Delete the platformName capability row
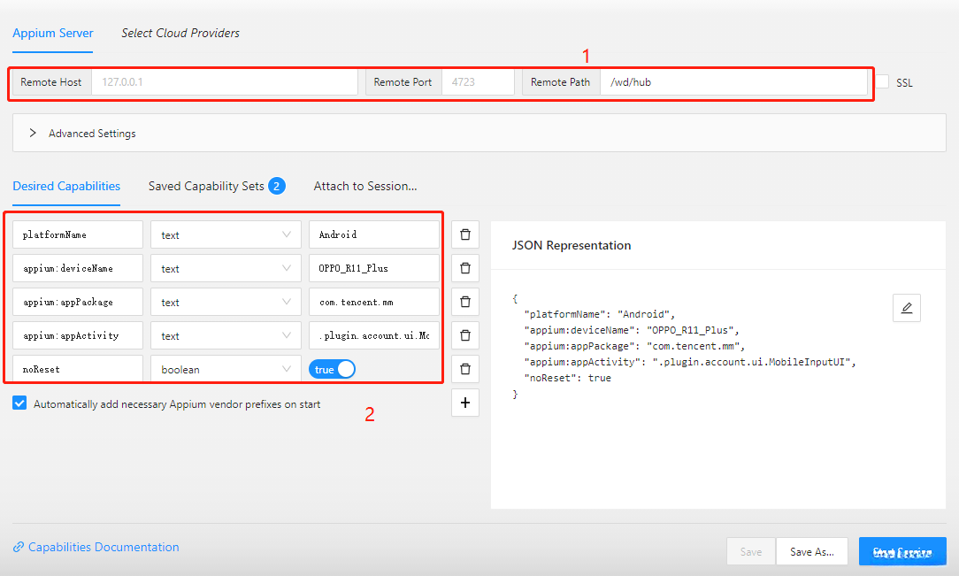Image resolution: width=959 pixels, height=576 pixels. [464, 235]
